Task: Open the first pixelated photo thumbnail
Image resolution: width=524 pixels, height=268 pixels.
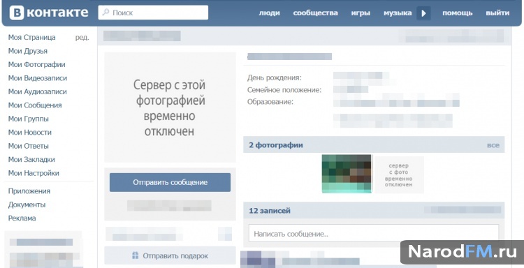Action: [x=347, y=174]
